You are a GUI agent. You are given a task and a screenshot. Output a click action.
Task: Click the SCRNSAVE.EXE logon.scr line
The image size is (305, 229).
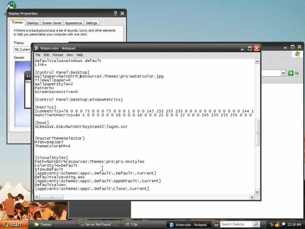[81, 127]
